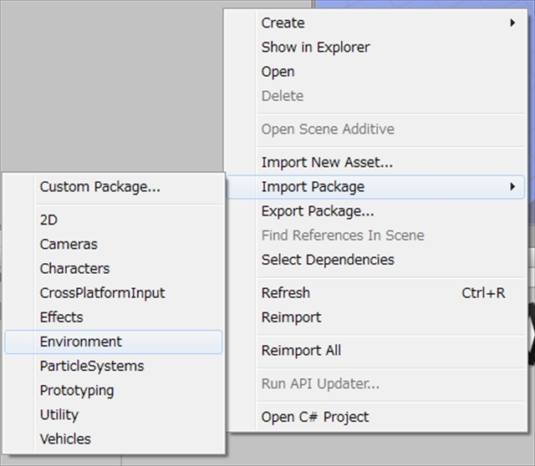Screen dimensions: 535x466
Task: Select the Vehicles package
Action: tap(65, 438)
